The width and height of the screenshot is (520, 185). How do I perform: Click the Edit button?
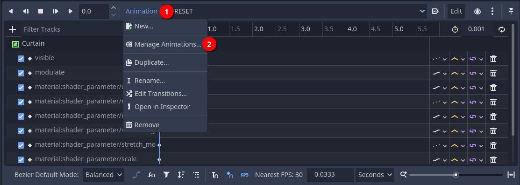pos(456,11)
